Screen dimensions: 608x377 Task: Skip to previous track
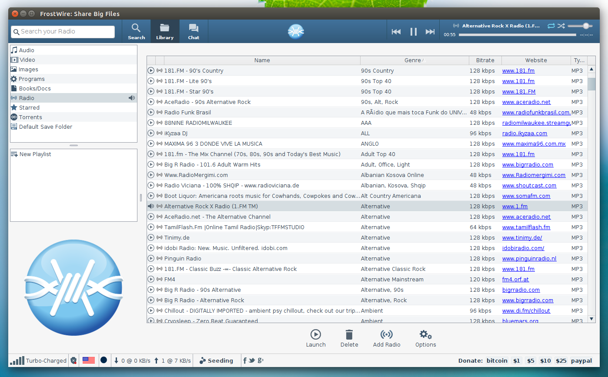click(x=396, y=32)
